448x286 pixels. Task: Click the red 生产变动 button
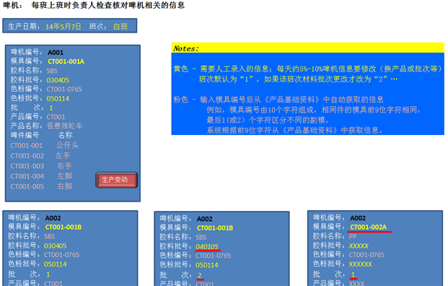(x=117, y=180)
